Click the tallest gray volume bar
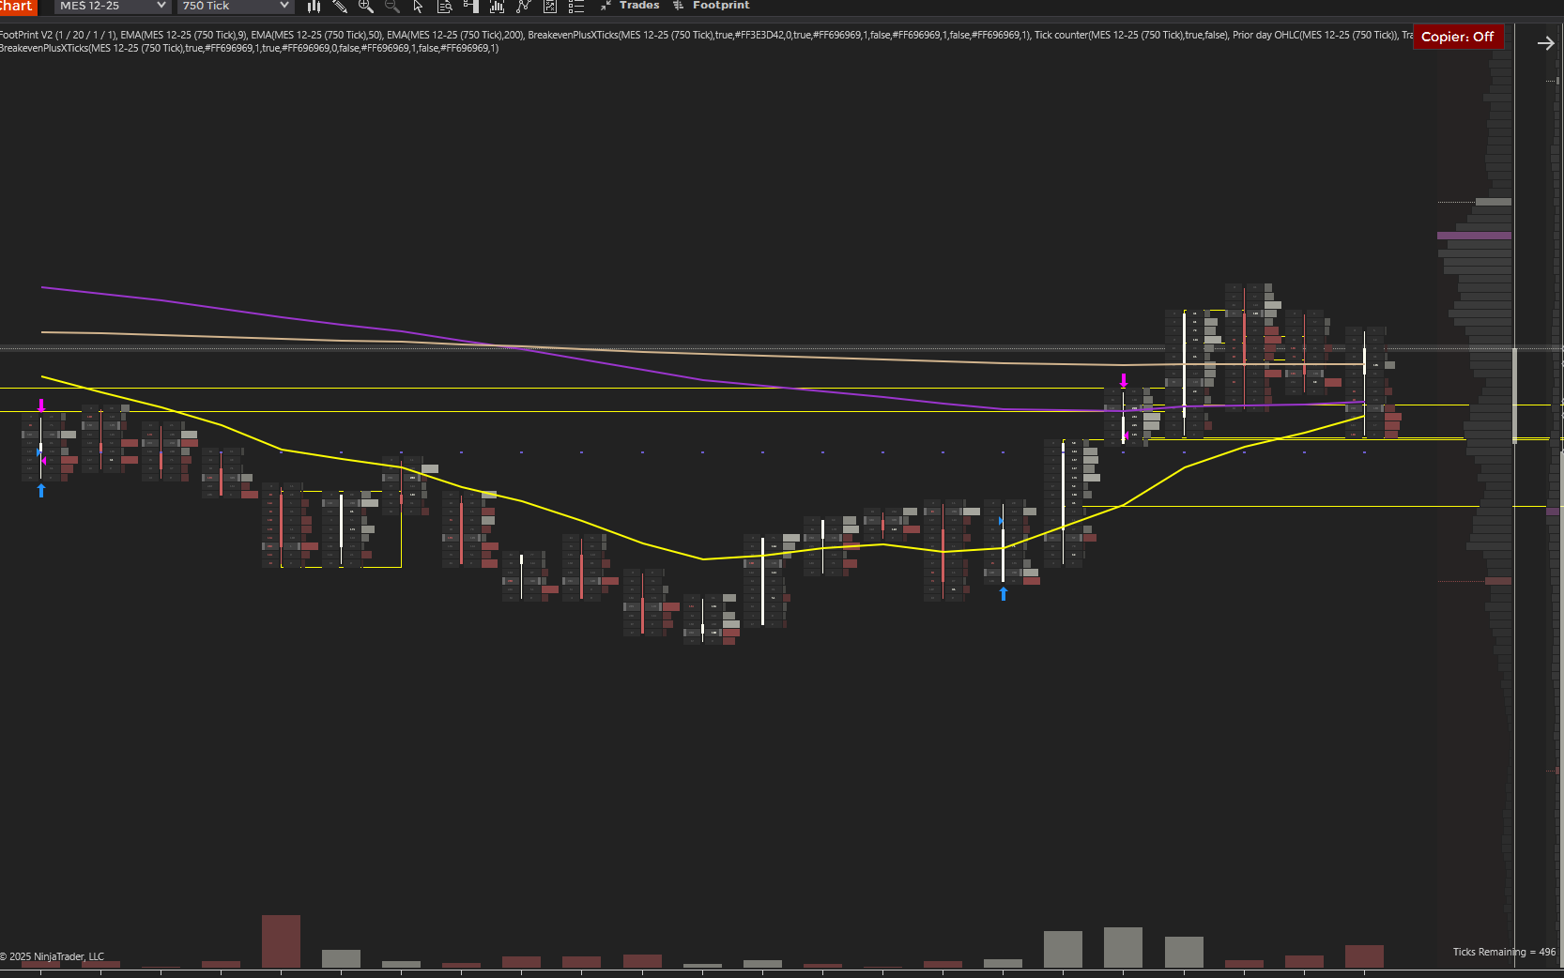The image size is (1564, 978). tap(1123, 947)
